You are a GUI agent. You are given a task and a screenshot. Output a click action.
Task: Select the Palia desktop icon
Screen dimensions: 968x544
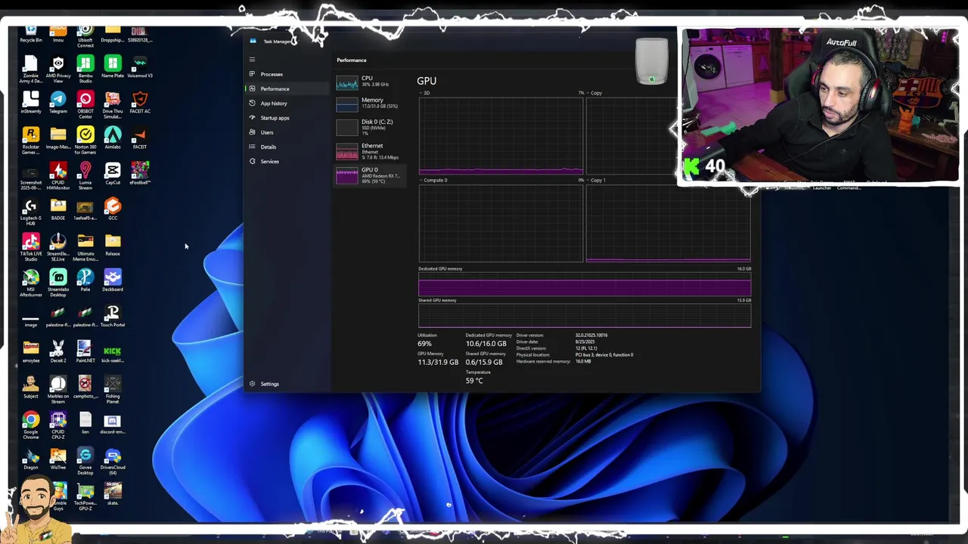(85, 281)
